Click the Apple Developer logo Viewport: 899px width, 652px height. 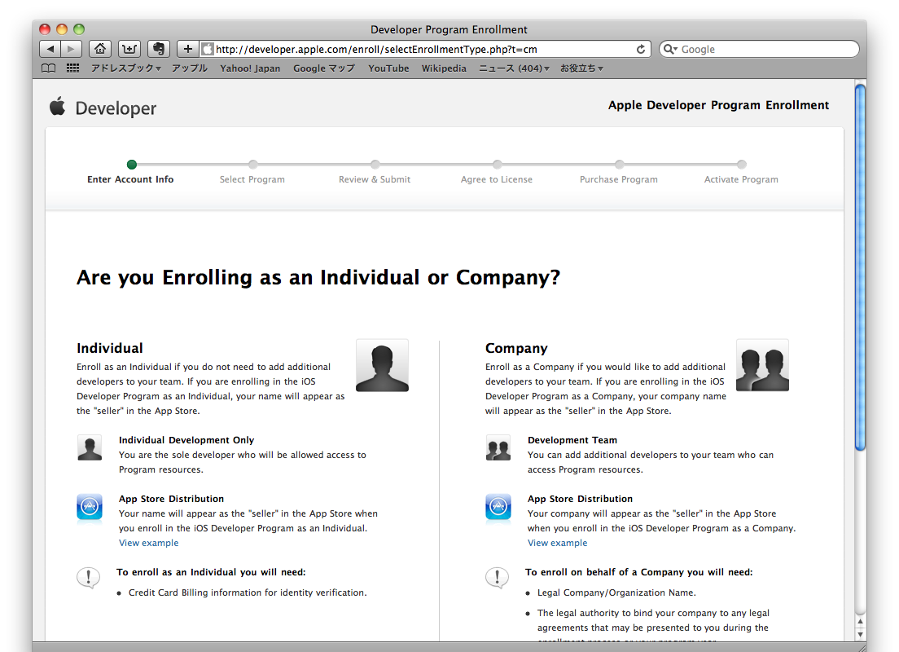click(103, 108)
